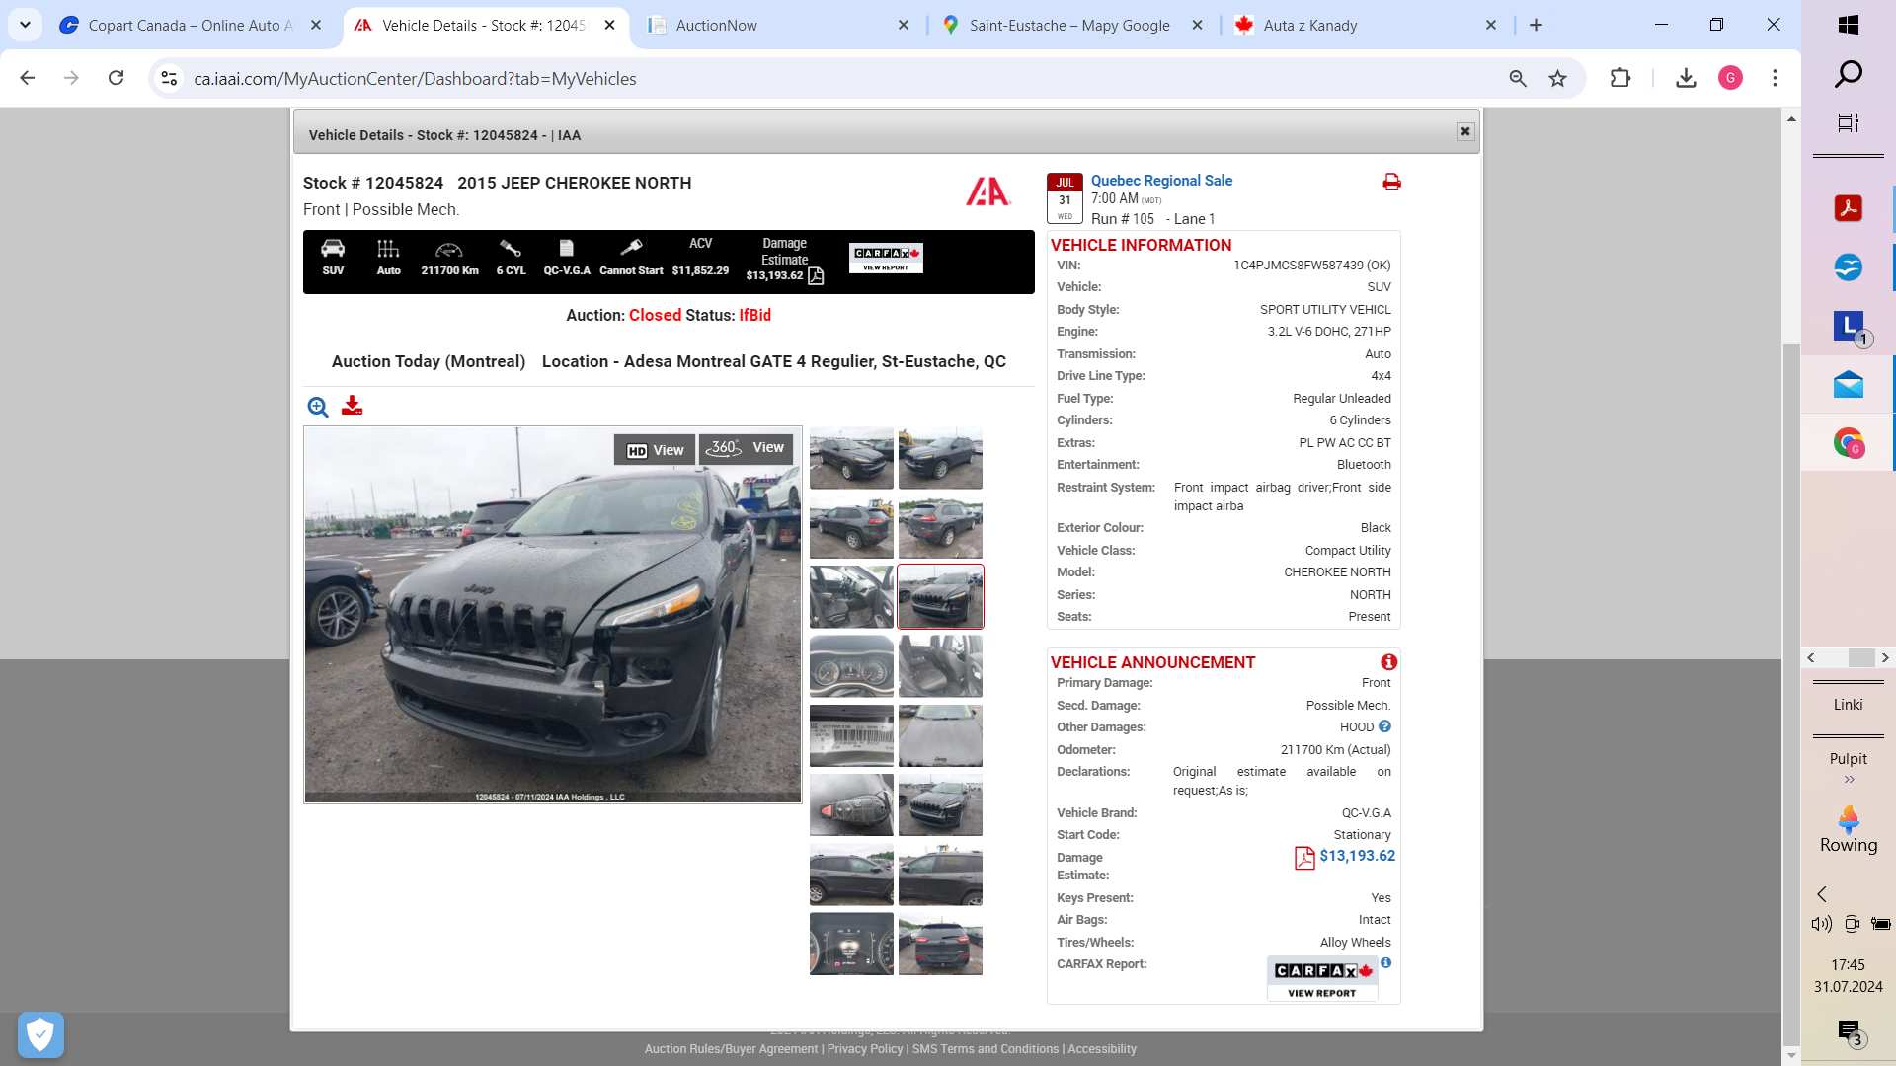
Task: Open the Windows Start menu
Action: pyautogui.click(x=1848, y=26)
